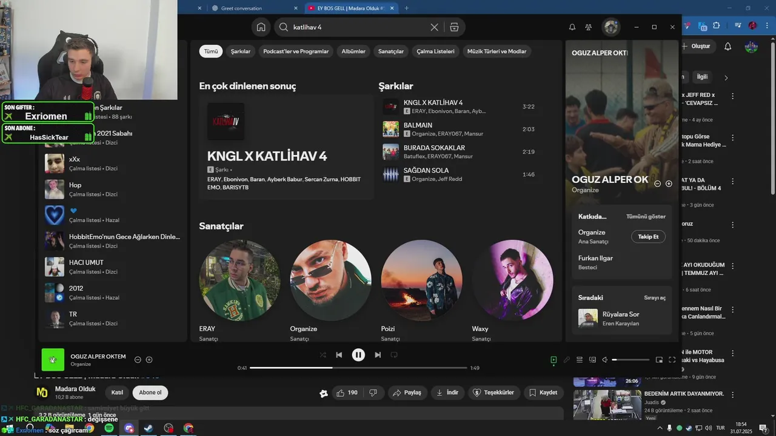
Task: Pause the playing track
Action: click(x=358, y=355)
